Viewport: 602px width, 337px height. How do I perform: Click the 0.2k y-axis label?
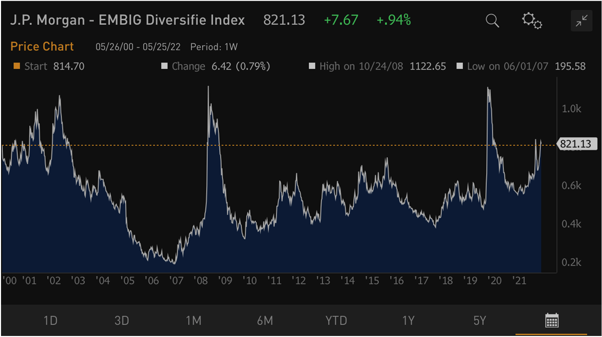[571, 263]
